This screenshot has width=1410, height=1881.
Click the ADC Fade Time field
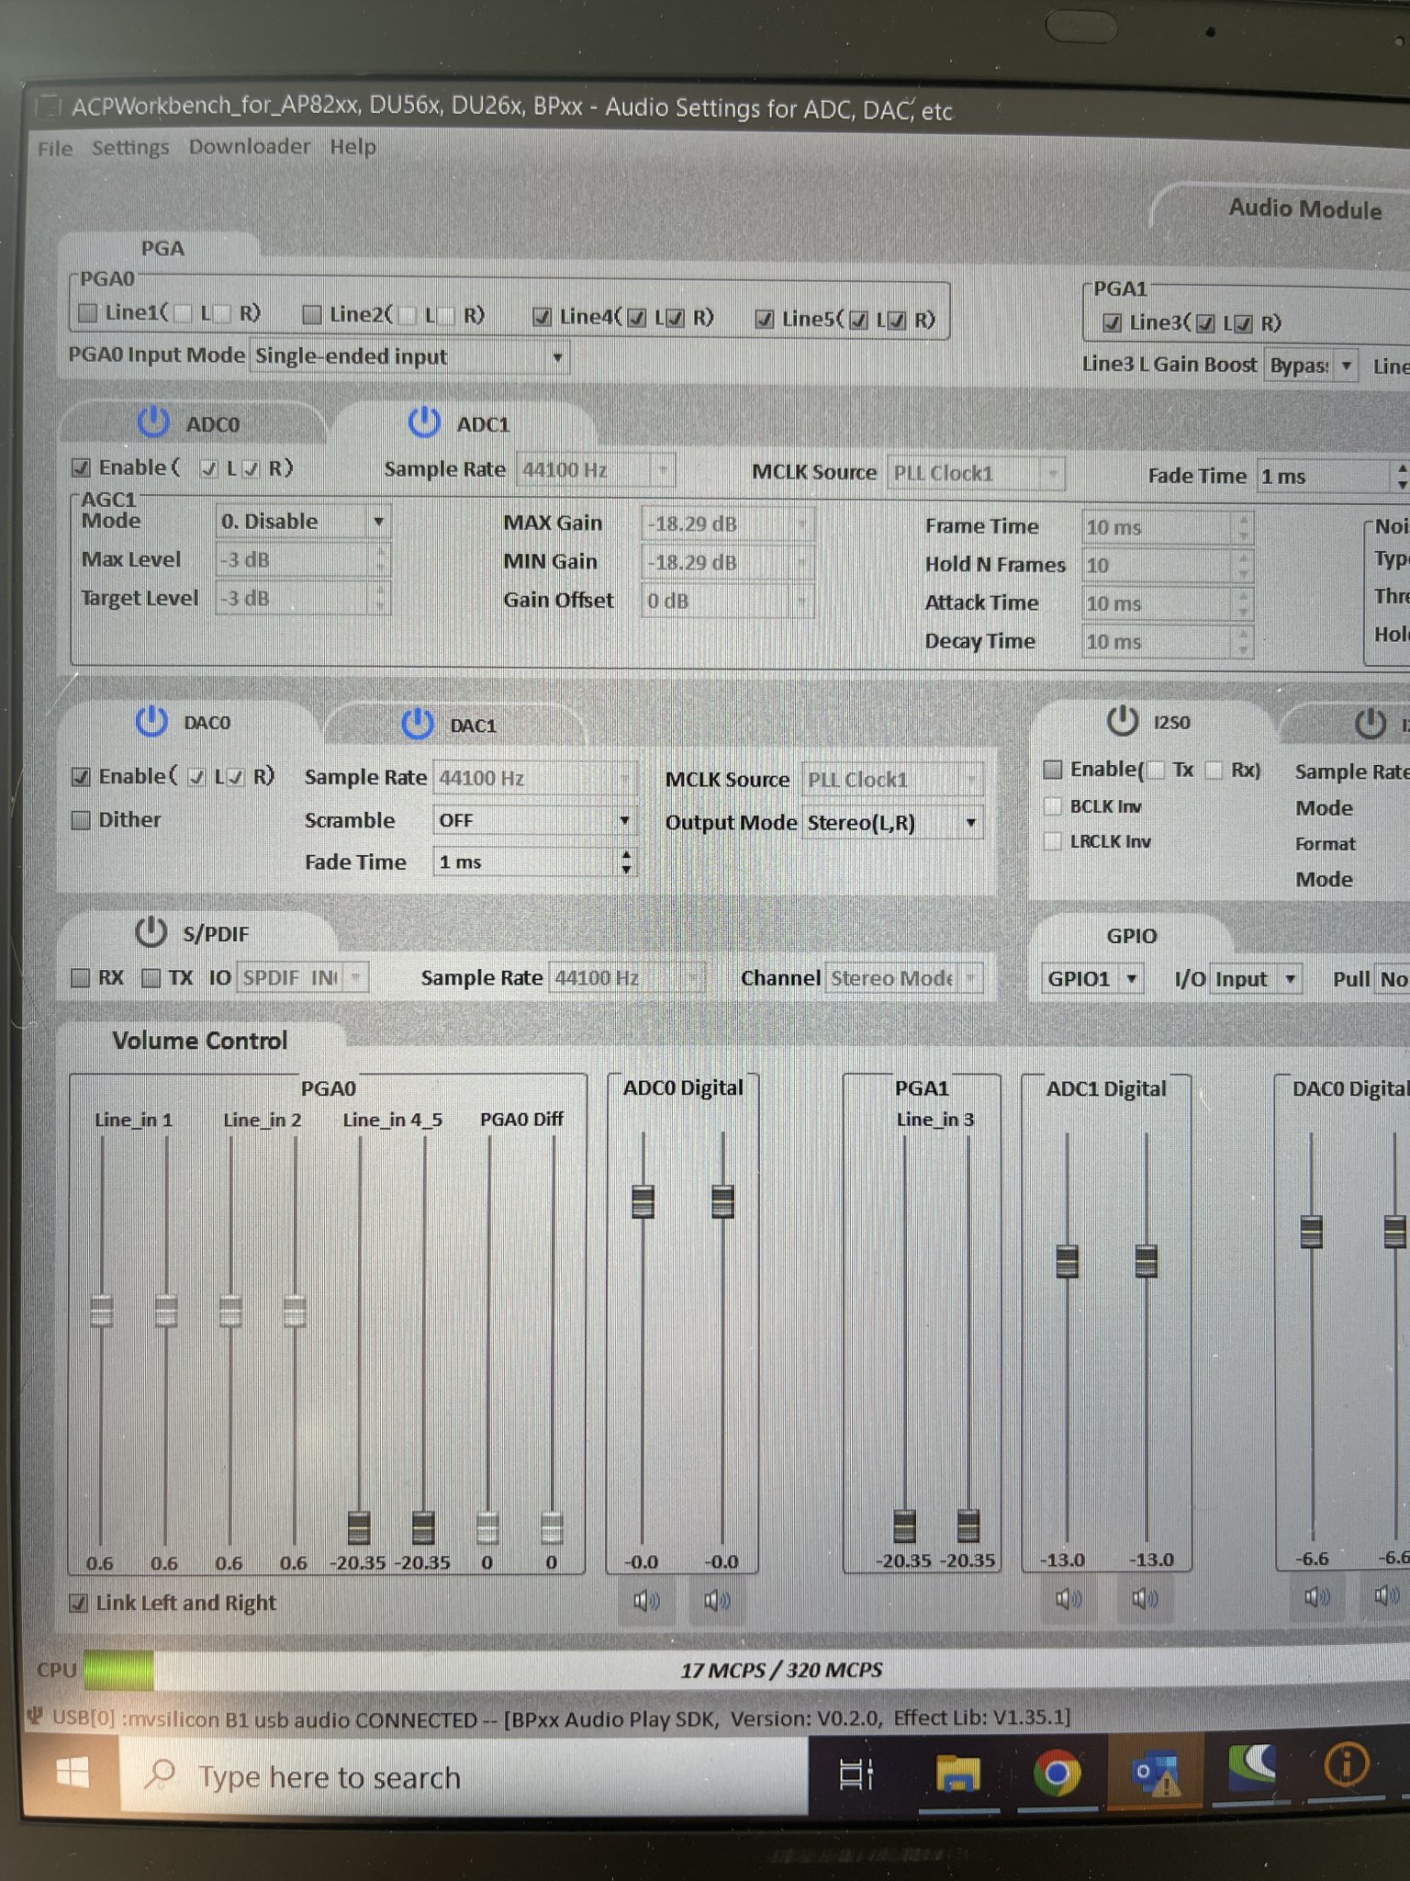click(1331, 477)
